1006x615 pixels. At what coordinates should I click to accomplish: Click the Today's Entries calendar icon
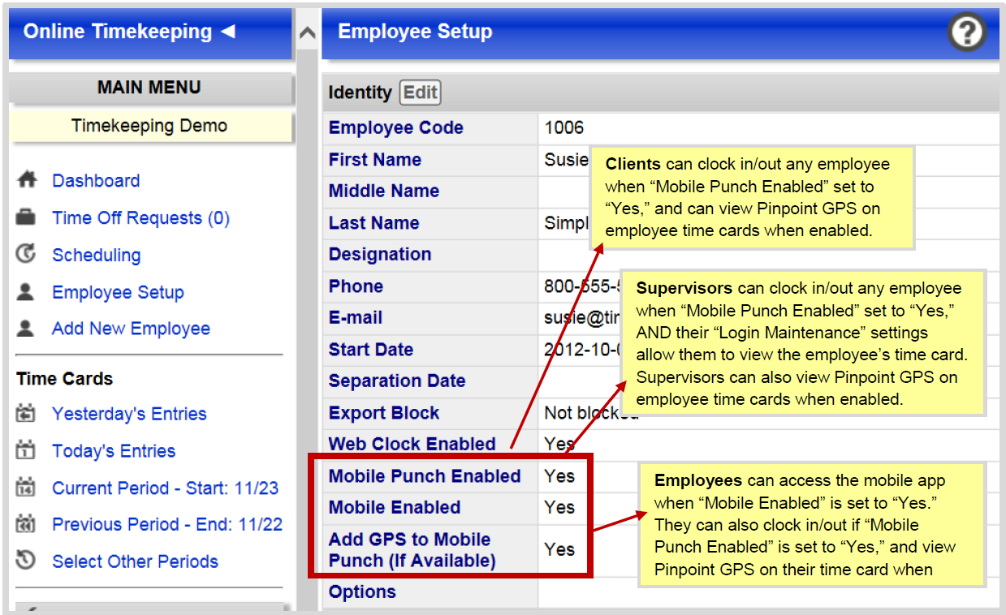click(25, 450)
